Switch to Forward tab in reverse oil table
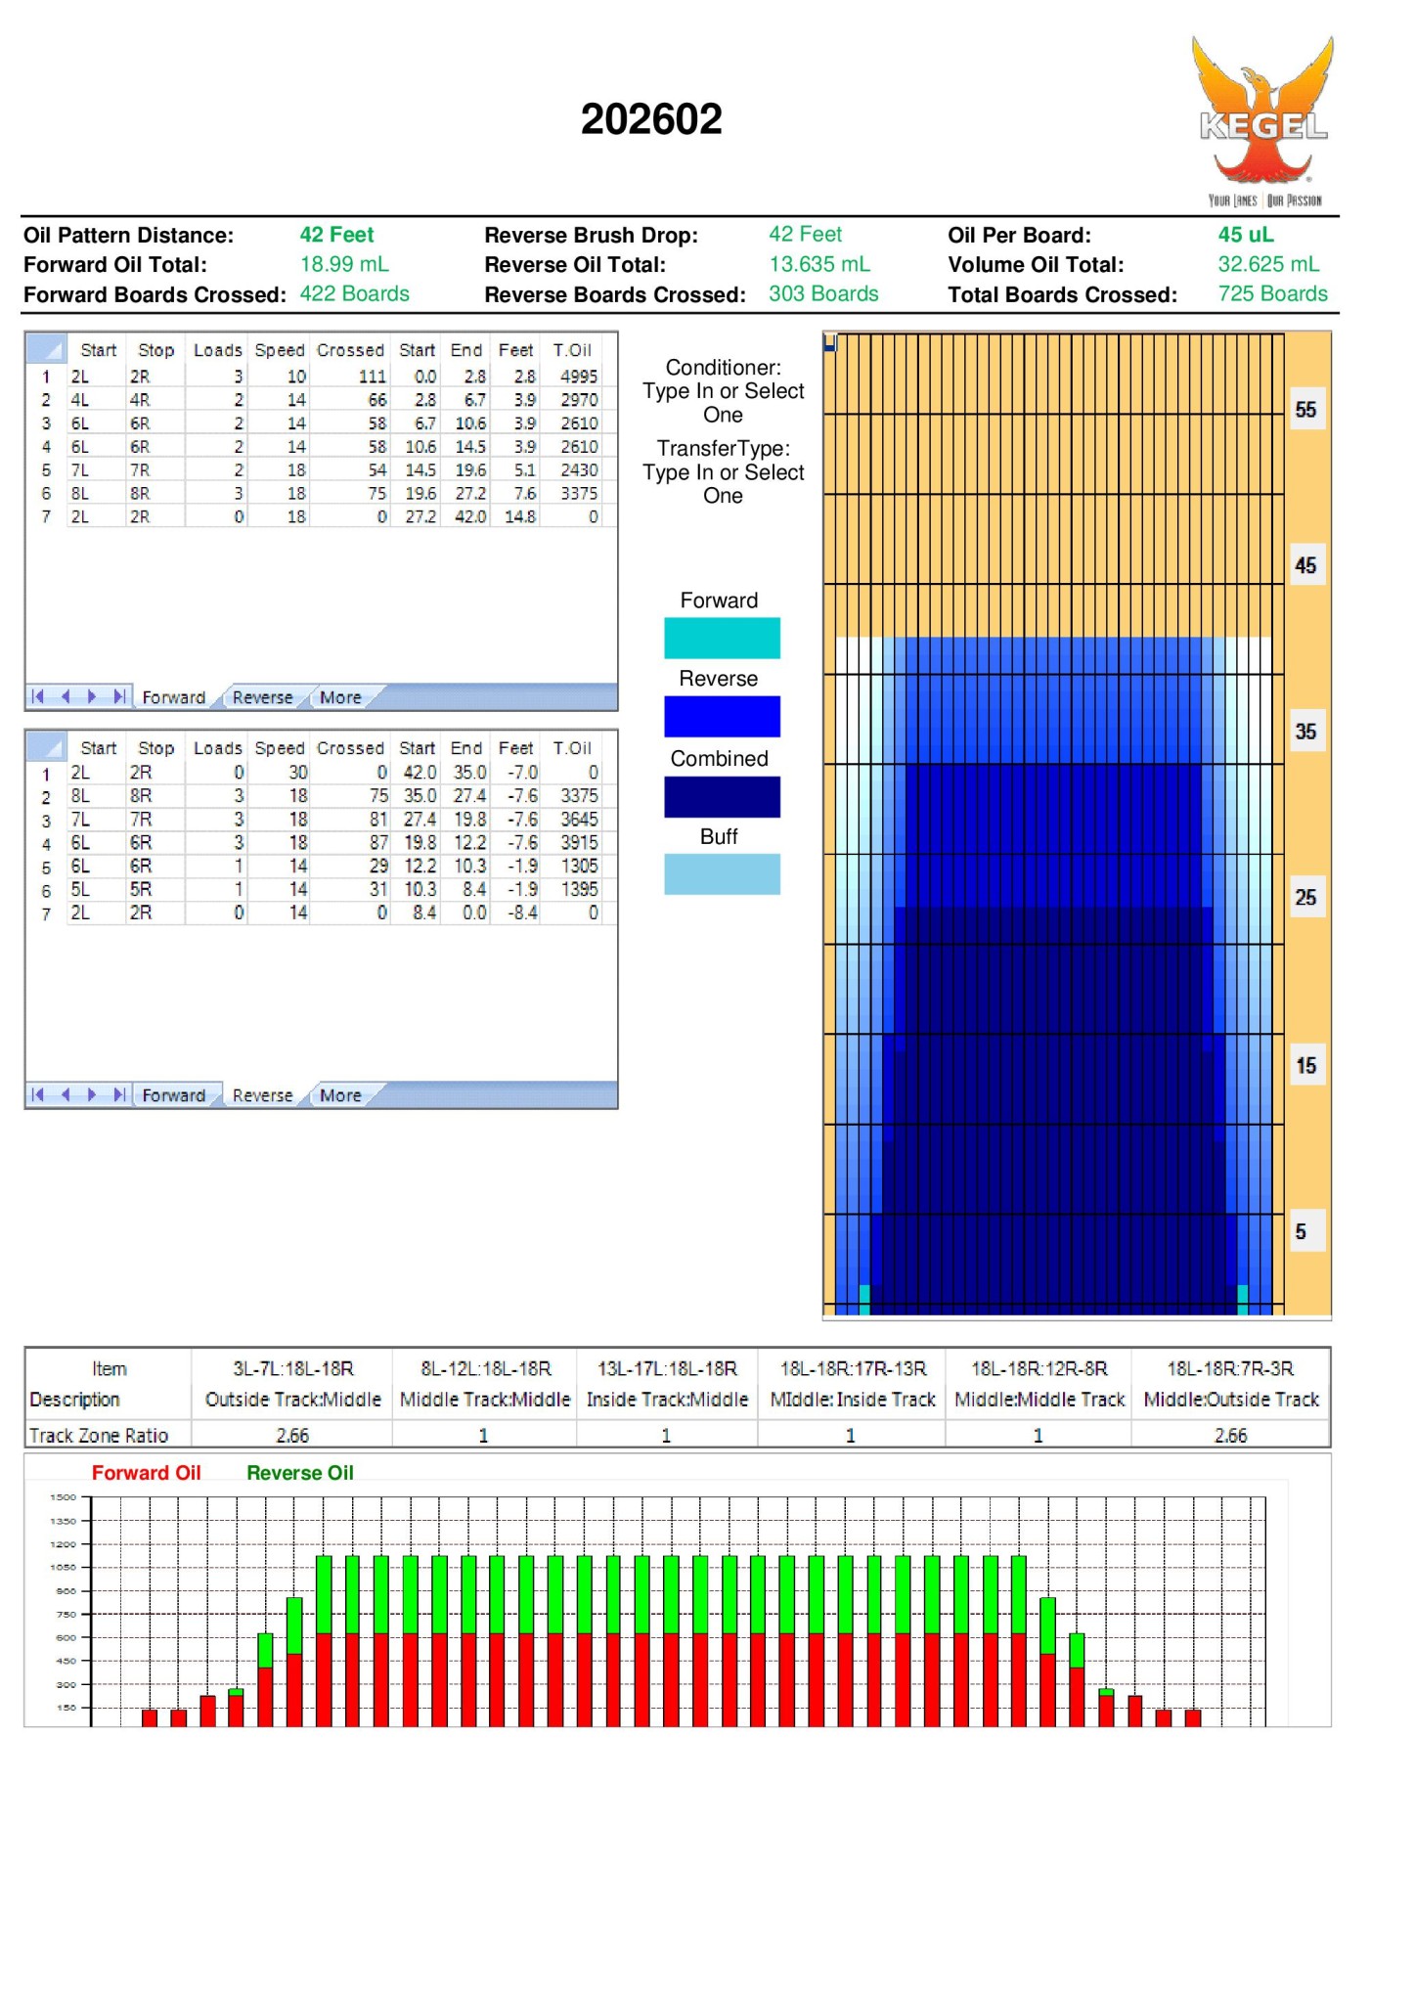 173,1095
